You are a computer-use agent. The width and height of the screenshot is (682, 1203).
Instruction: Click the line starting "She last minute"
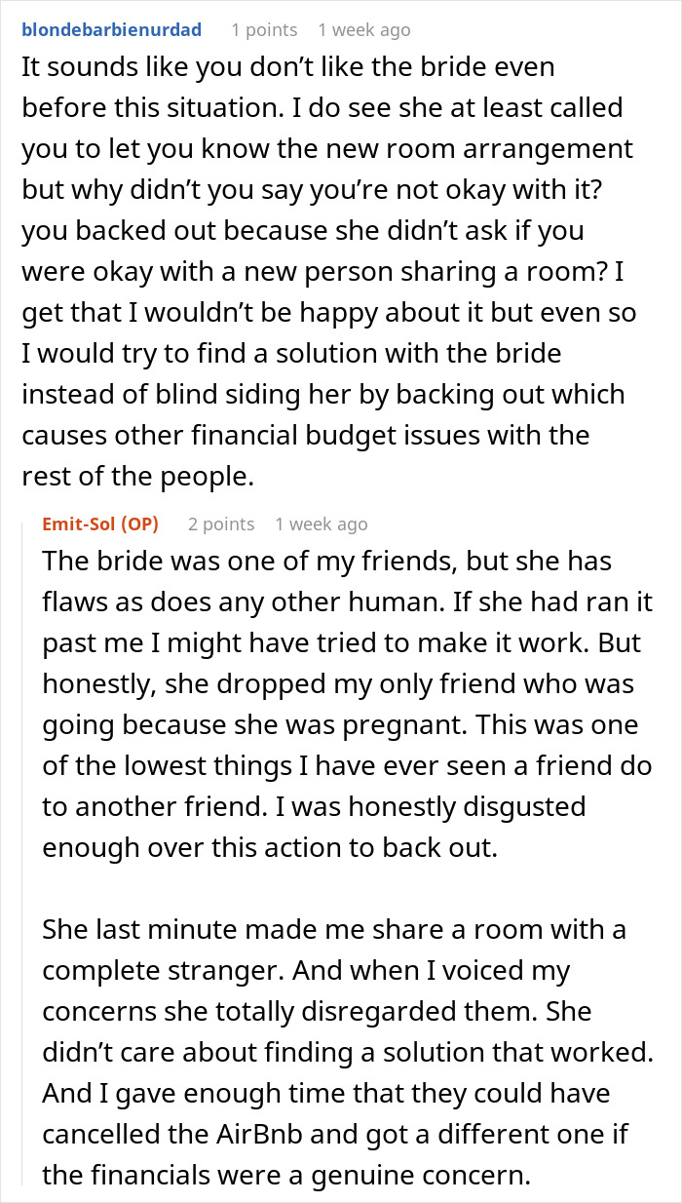333,929
